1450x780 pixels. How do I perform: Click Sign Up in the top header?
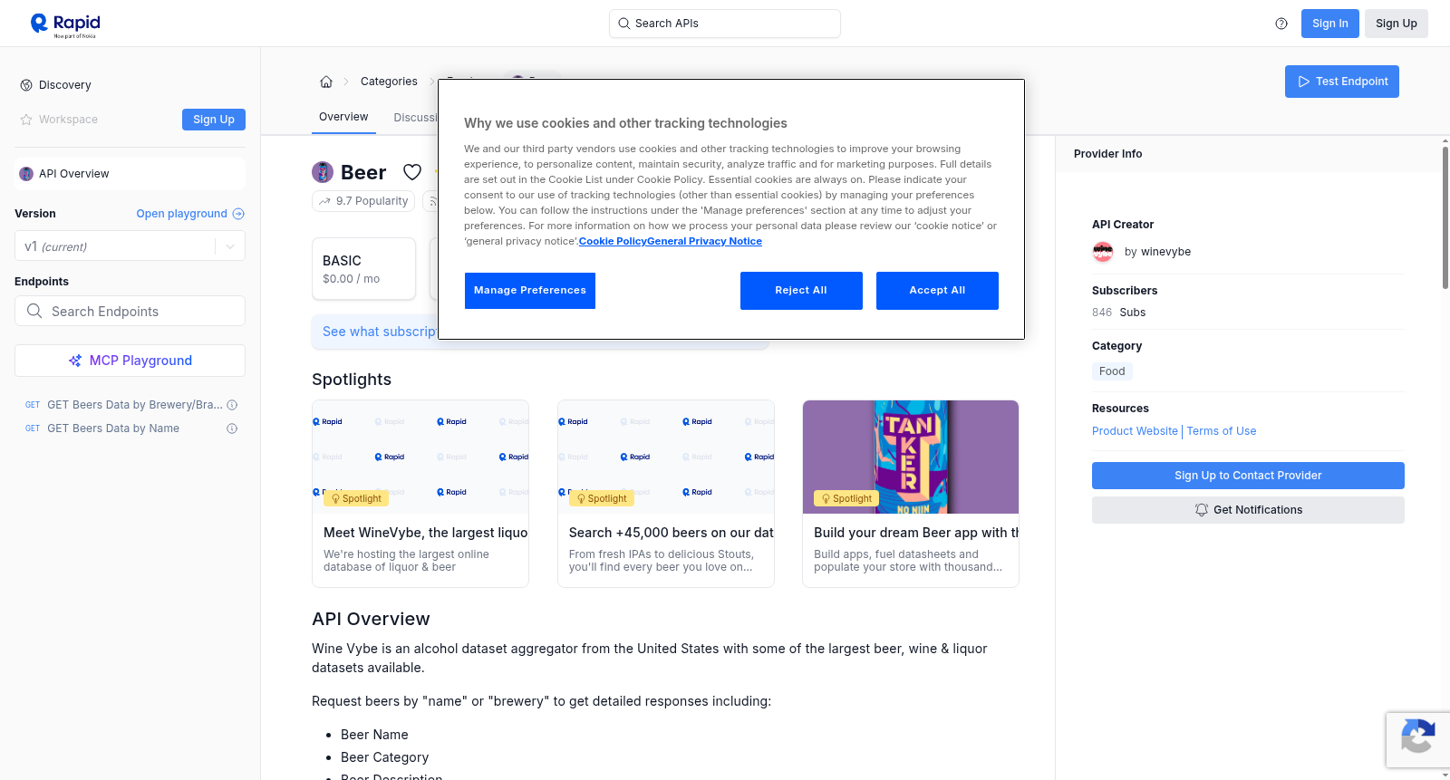(1397, 24)
